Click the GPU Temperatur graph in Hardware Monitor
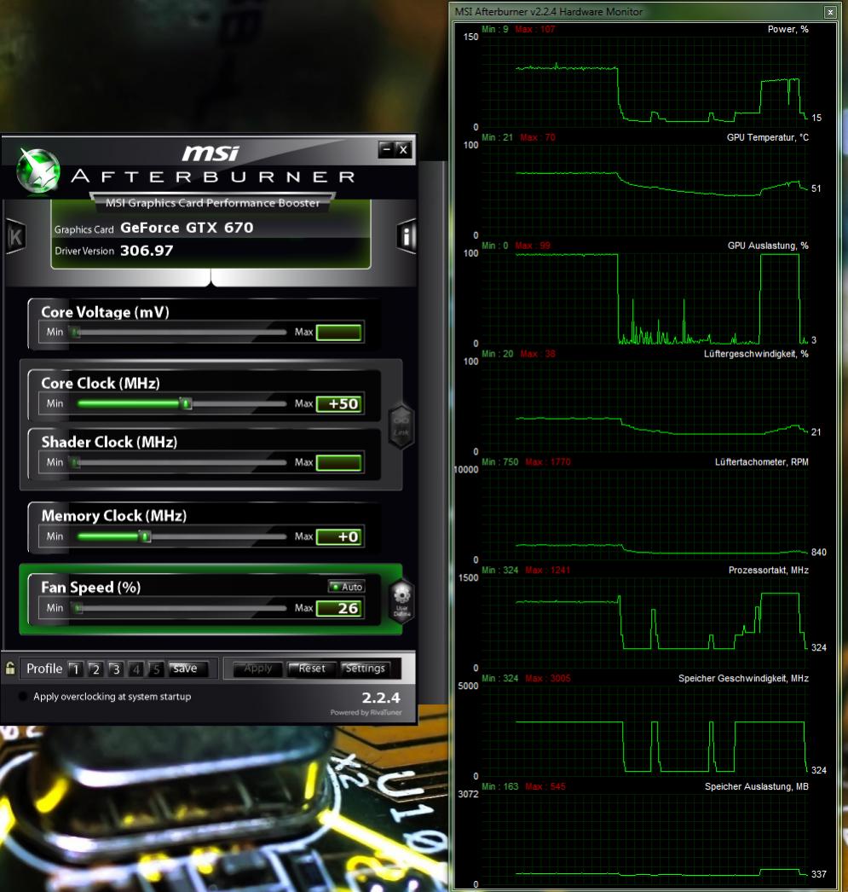Image resolution: width=848 pixels, height=892 pixels. [644, 190]
